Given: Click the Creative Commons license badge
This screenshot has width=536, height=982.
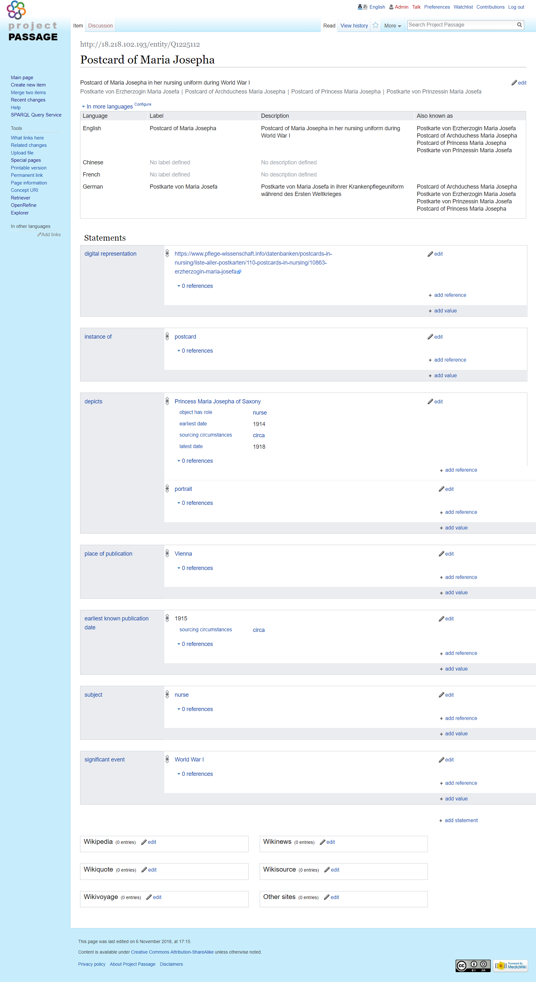Looking at the screenshot, I should pyautogui.click(x=473, y=965).
